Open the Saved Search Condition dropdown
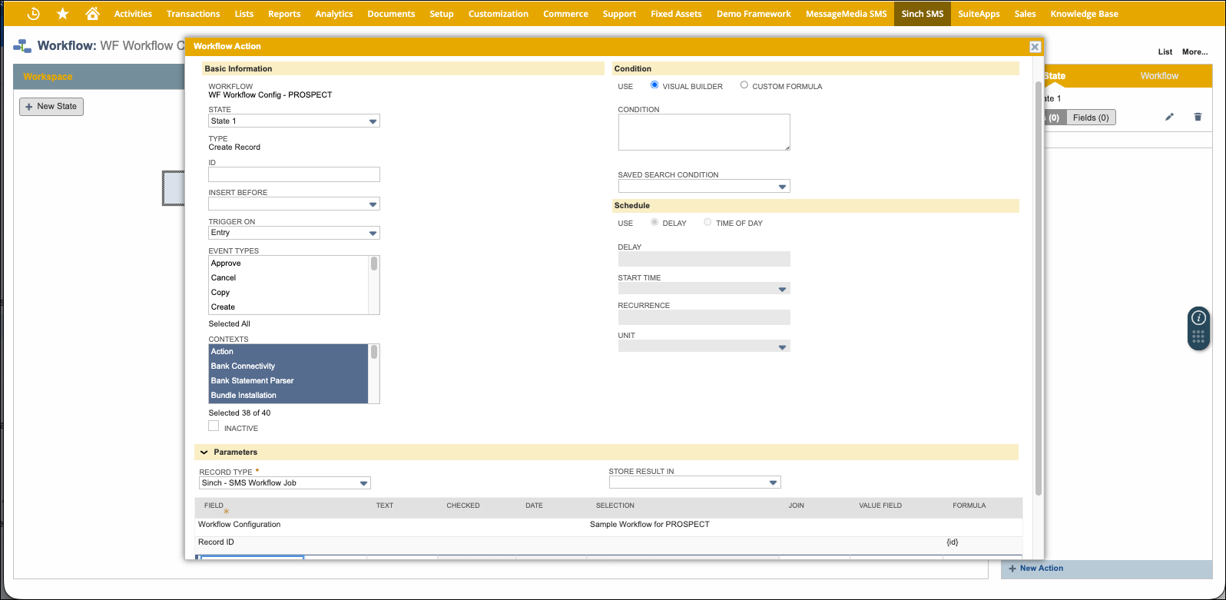 coord(704,187)
